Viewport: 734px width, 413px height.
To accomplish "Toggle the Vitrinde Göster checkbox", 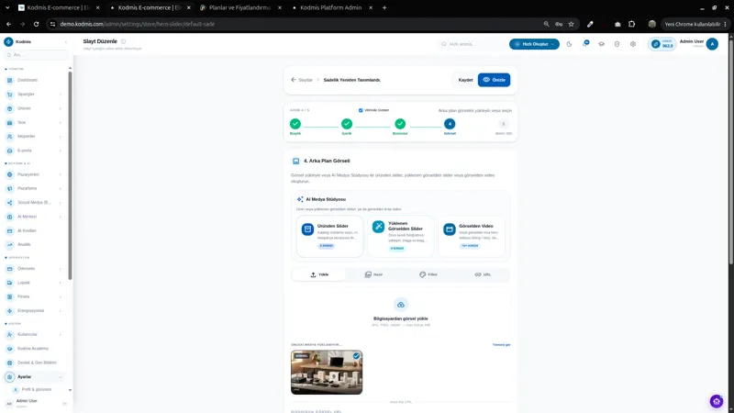I will [361, 110].
